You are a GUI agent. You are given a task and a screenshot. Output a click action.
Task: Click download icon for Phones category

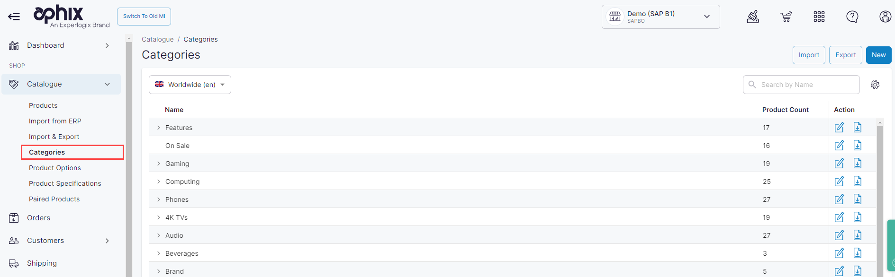click(x=858, y=199)
